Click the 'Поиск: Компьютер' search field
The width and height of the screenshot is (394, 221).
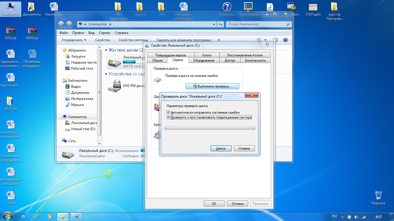(257, 24)
